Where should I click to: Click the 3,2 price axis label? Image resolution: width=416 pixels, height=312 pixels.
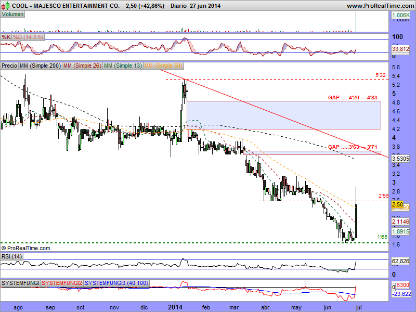tap(396, 174)
